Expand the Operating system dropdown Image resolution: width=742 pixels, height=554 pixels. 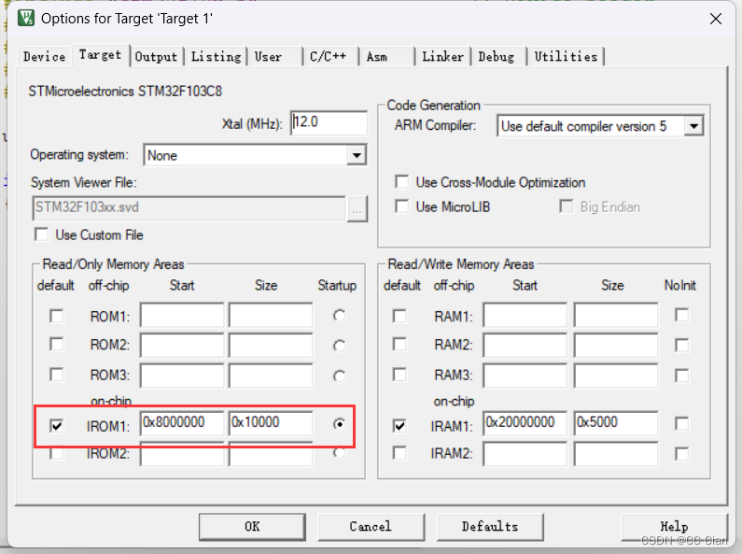click(x=357, y=155)
